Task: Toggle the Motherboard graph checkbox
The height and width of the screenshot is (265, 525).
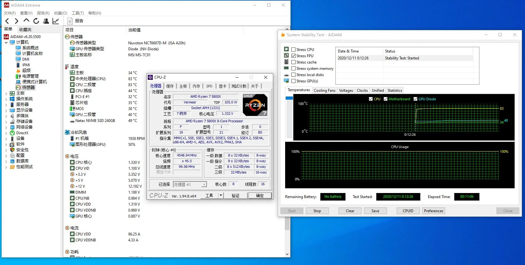Action: point(385,99)
